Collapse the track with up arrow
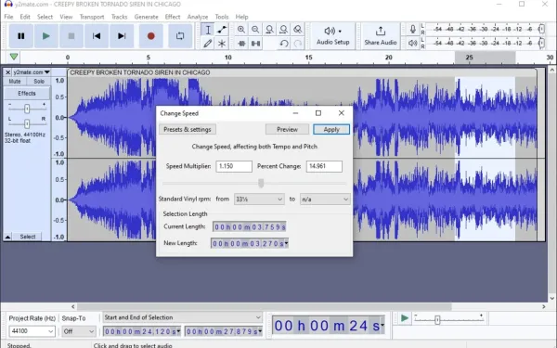 coord(7,237)
